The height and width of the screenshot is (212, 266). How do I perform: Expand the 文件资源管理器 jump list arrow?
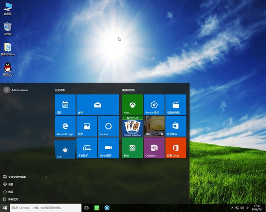(x=47, y=177)
